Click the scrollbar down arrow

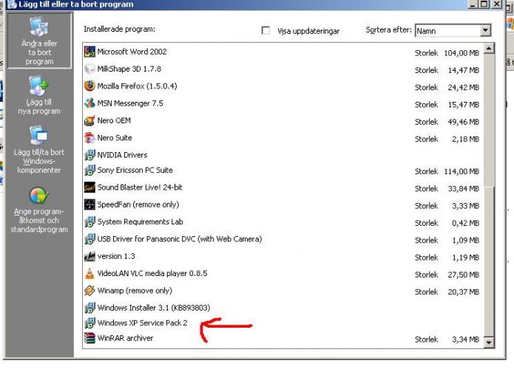(489, 342)
